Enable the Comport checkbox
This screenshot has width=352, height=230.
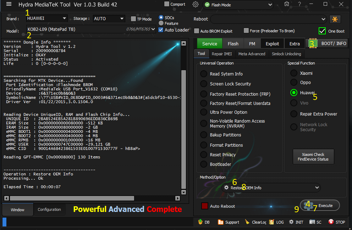[166, 4]
